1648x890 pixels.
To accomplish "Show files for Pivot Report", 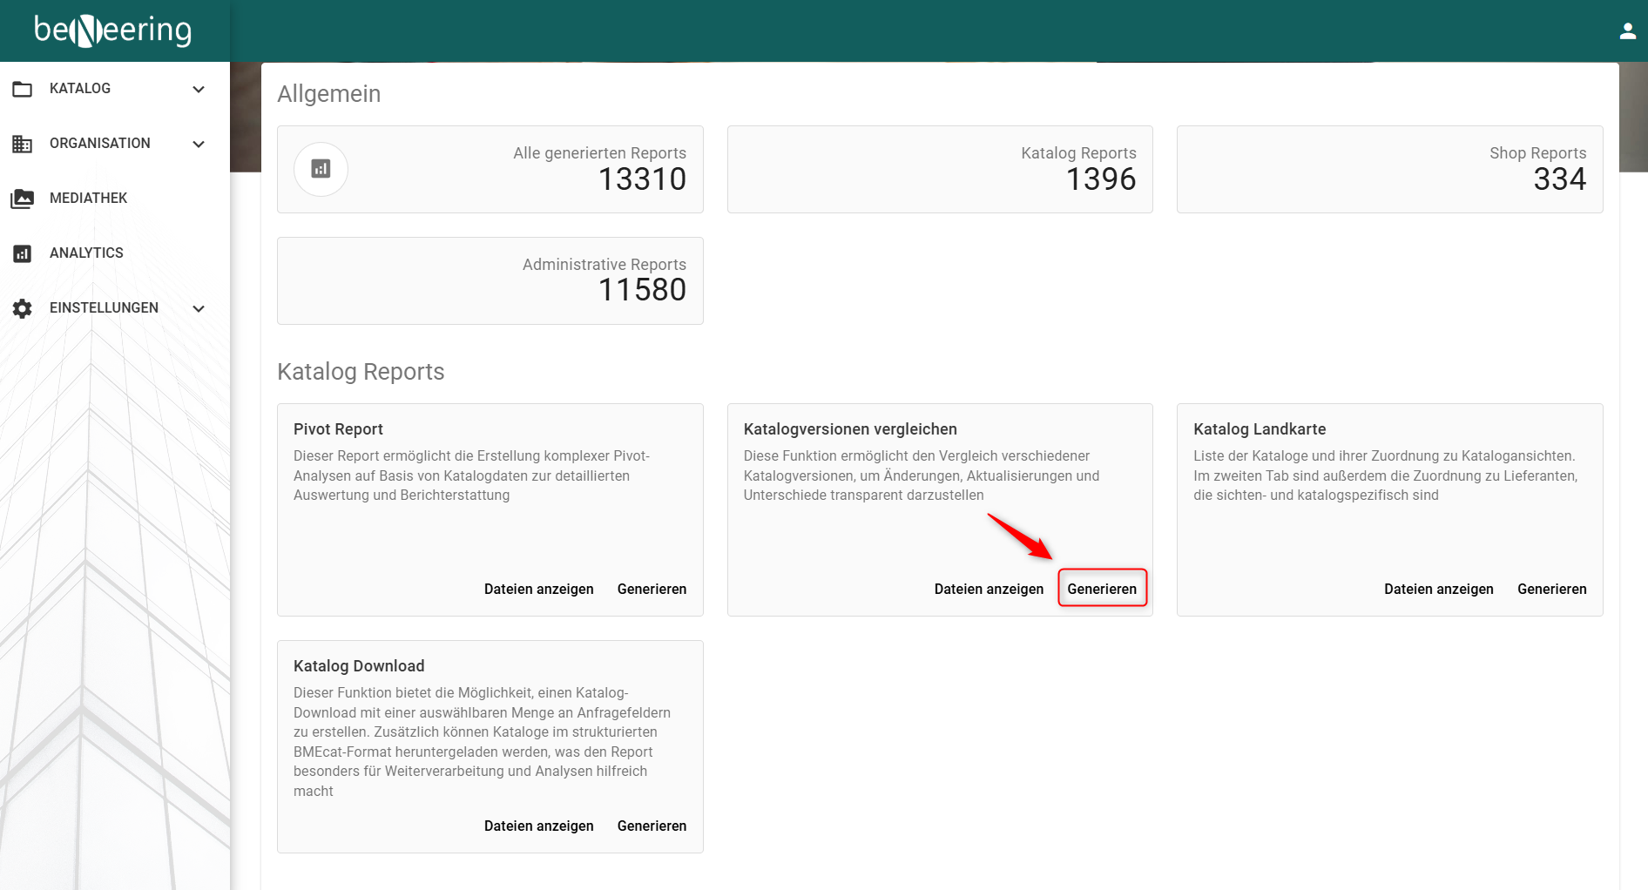I will point(539,590).
